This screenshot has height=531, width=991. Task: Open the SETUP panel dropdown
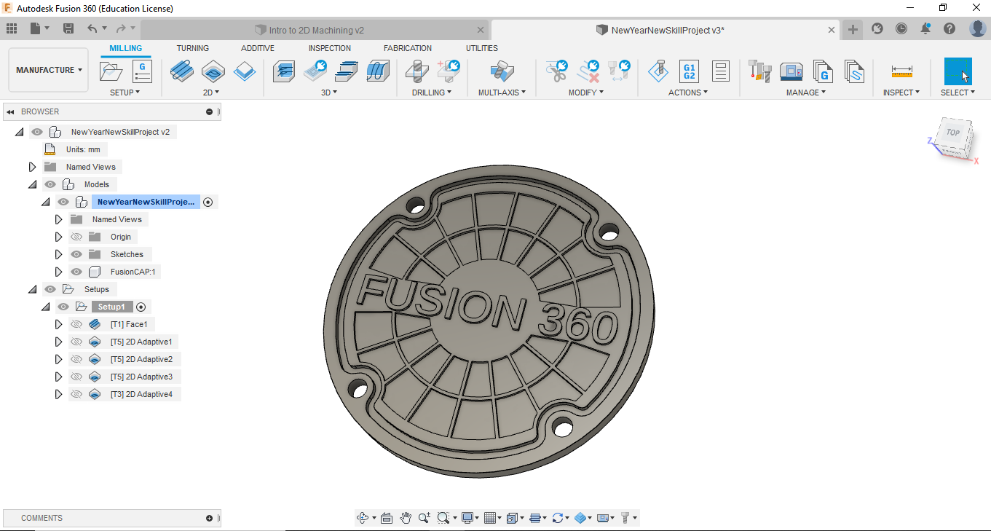(125, 93)
